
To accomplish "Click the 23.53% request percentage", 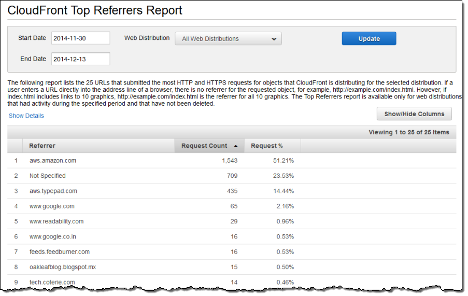I will pos(283,176).
